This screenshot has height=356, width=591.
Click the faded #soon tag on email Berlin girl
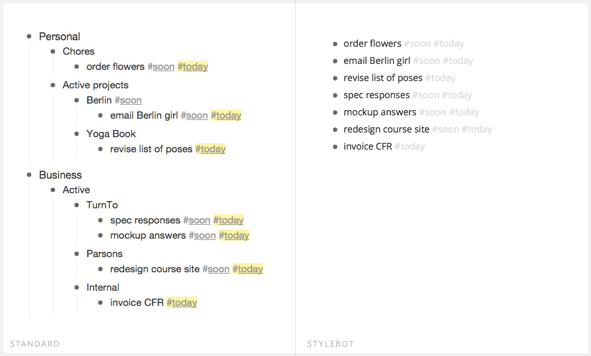(x=427, y=61)
